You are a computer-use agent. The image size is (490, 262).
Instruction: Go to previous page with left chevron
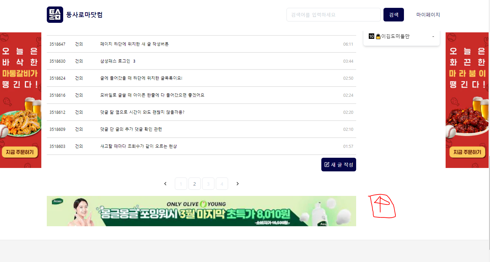coord(165,184)
